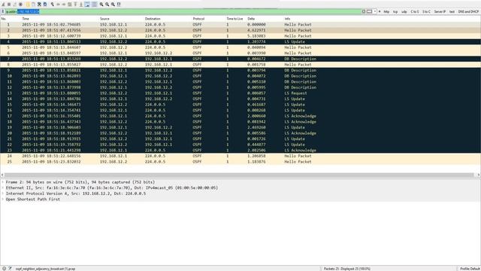This screenshot has width=481, height=271.
Task: Open expert information status bar icon
Action: [x=4, y=269]
